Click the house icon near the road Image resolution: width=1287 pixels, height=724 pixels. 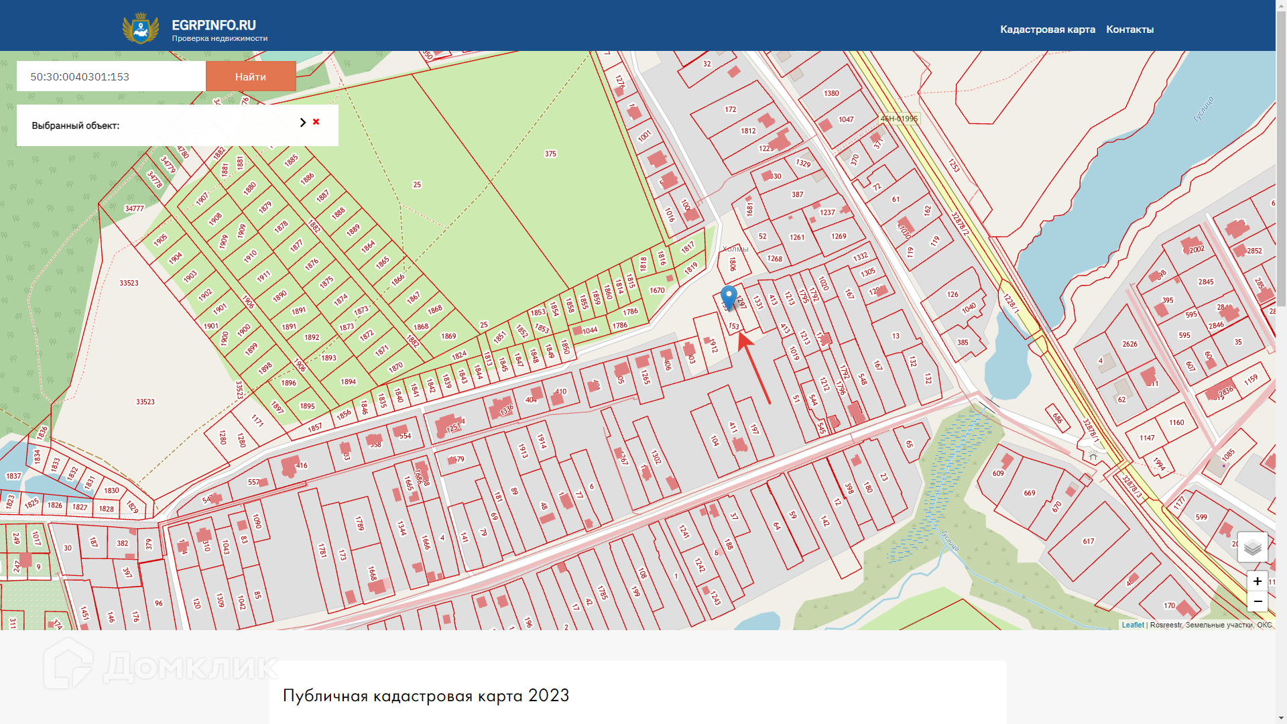1093,456
